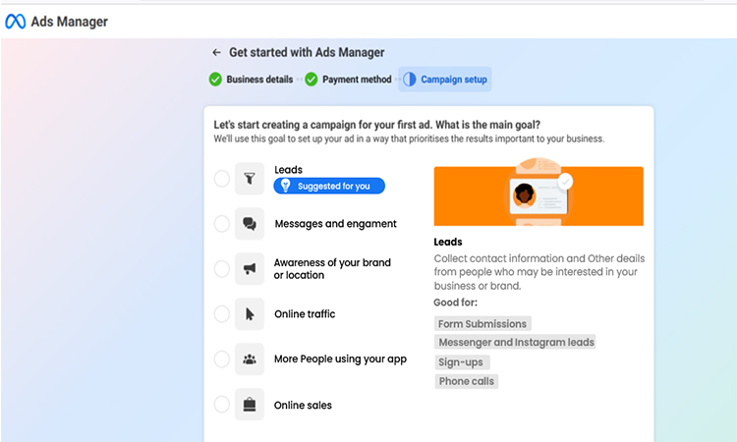Click the What is the main goal heading

pyautogui.click(x=377, y=125)
